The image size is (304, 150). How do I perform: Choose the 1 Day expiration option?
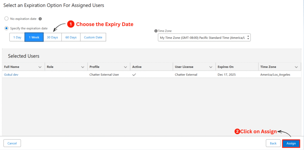[17, 37]
